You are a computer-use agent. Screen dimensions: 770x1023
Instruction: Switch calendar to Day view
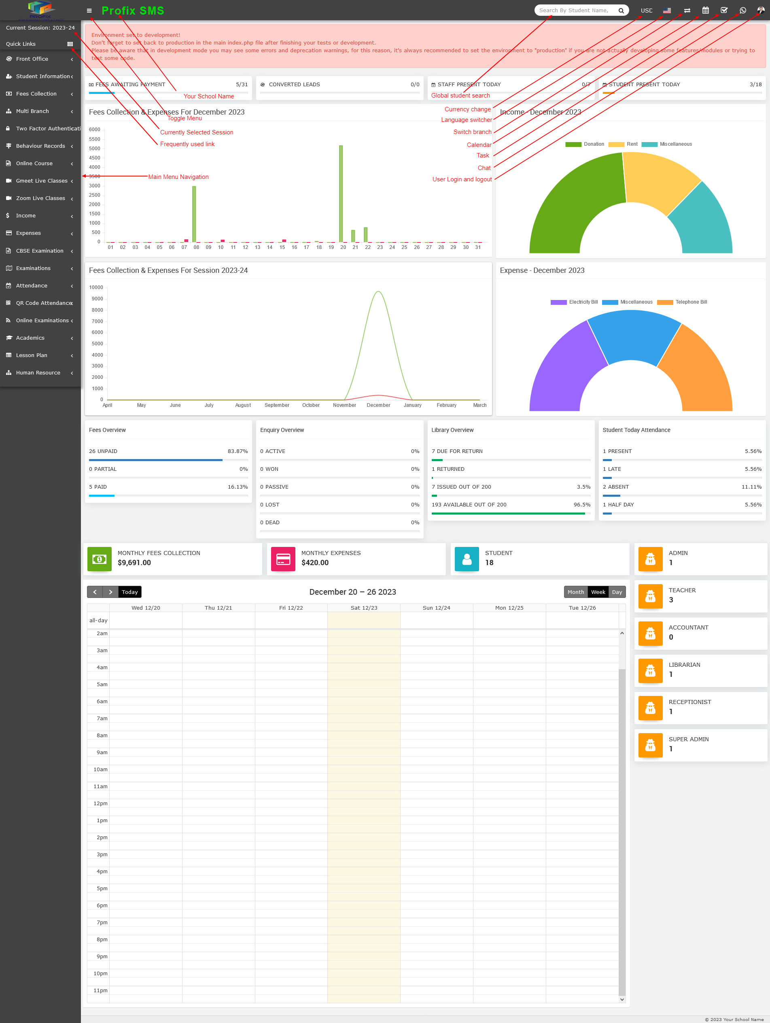[x=617, y=592]
